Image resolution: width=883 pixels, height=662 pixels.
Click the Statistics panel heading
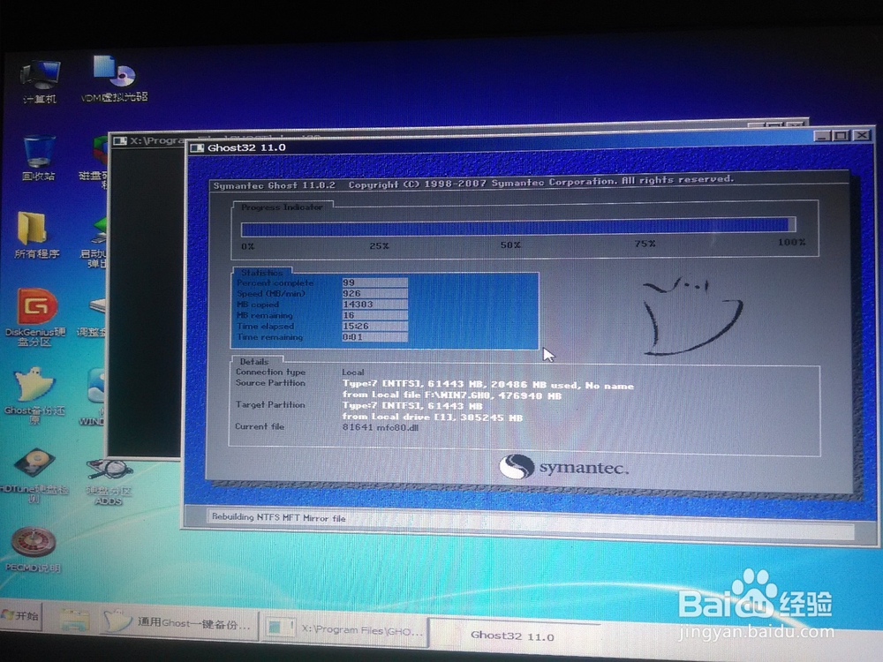[x=262, y=273]
